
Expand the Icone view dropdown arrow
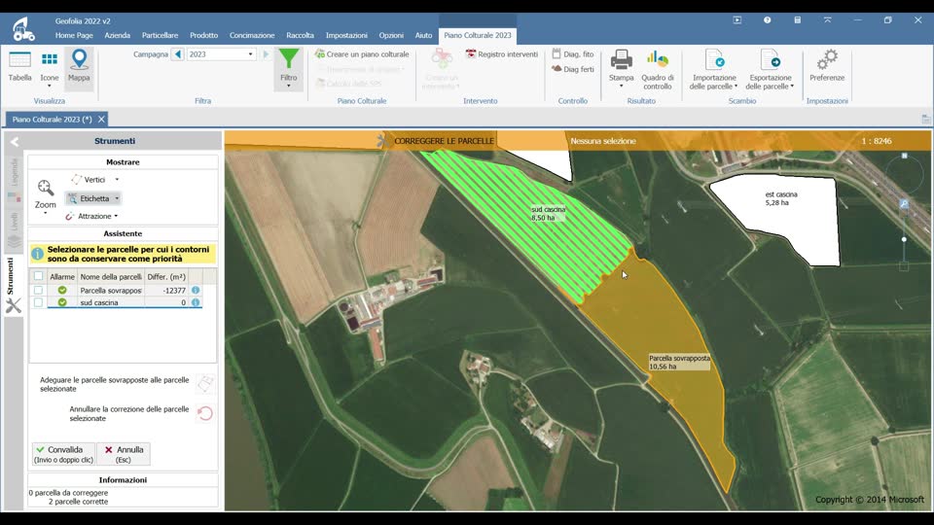point(50,87)
